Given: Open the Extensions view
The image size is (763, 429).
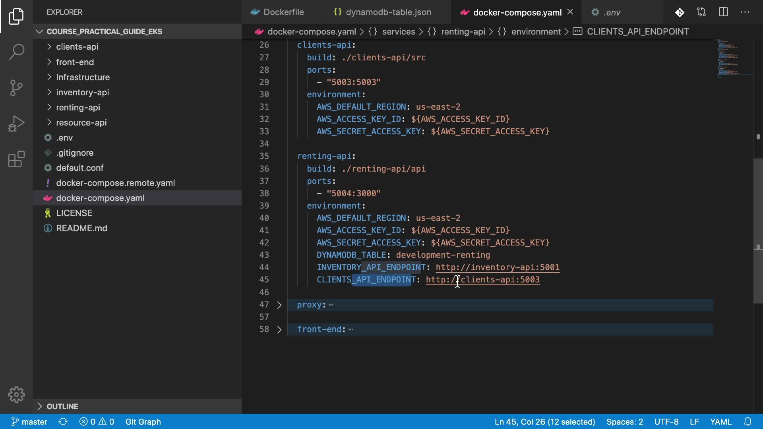Looking at the screenshot, I should click(16, 159).
